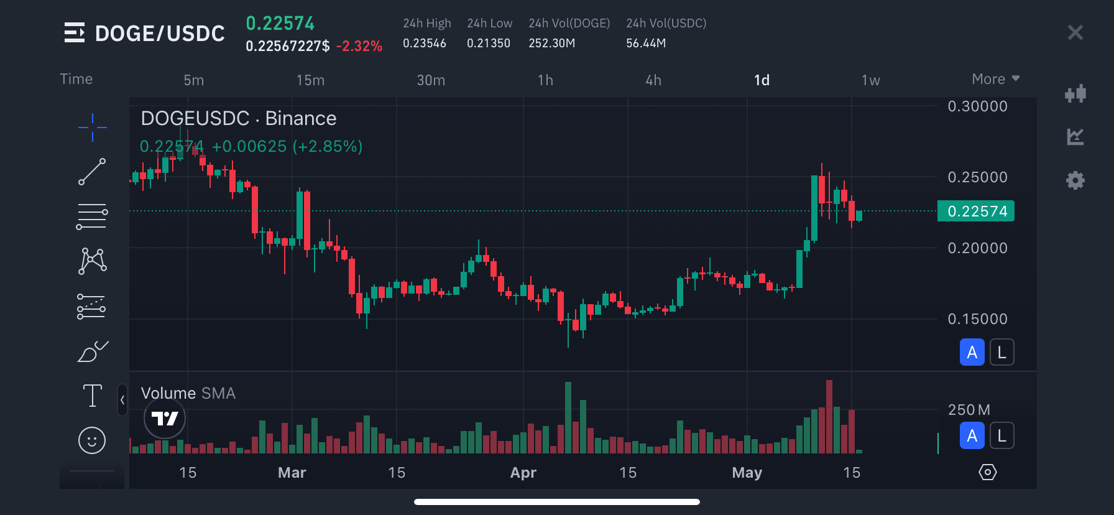
Task: Click the 0.30000 price axis label
Action: click(x=977, y=106)
